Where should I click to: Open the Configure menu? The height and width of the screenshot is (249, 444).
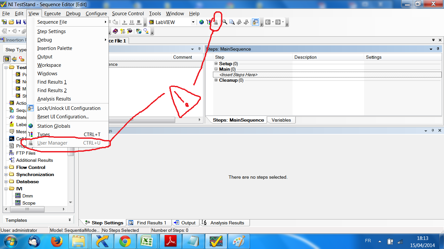pyautogui.click(x=96, y=14)
